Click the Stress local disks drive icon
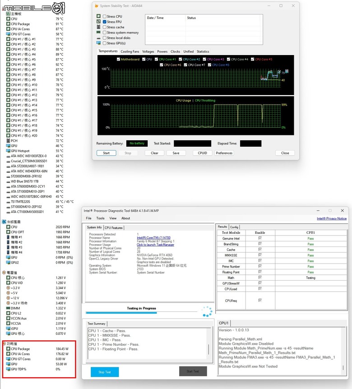 [98, 38]
